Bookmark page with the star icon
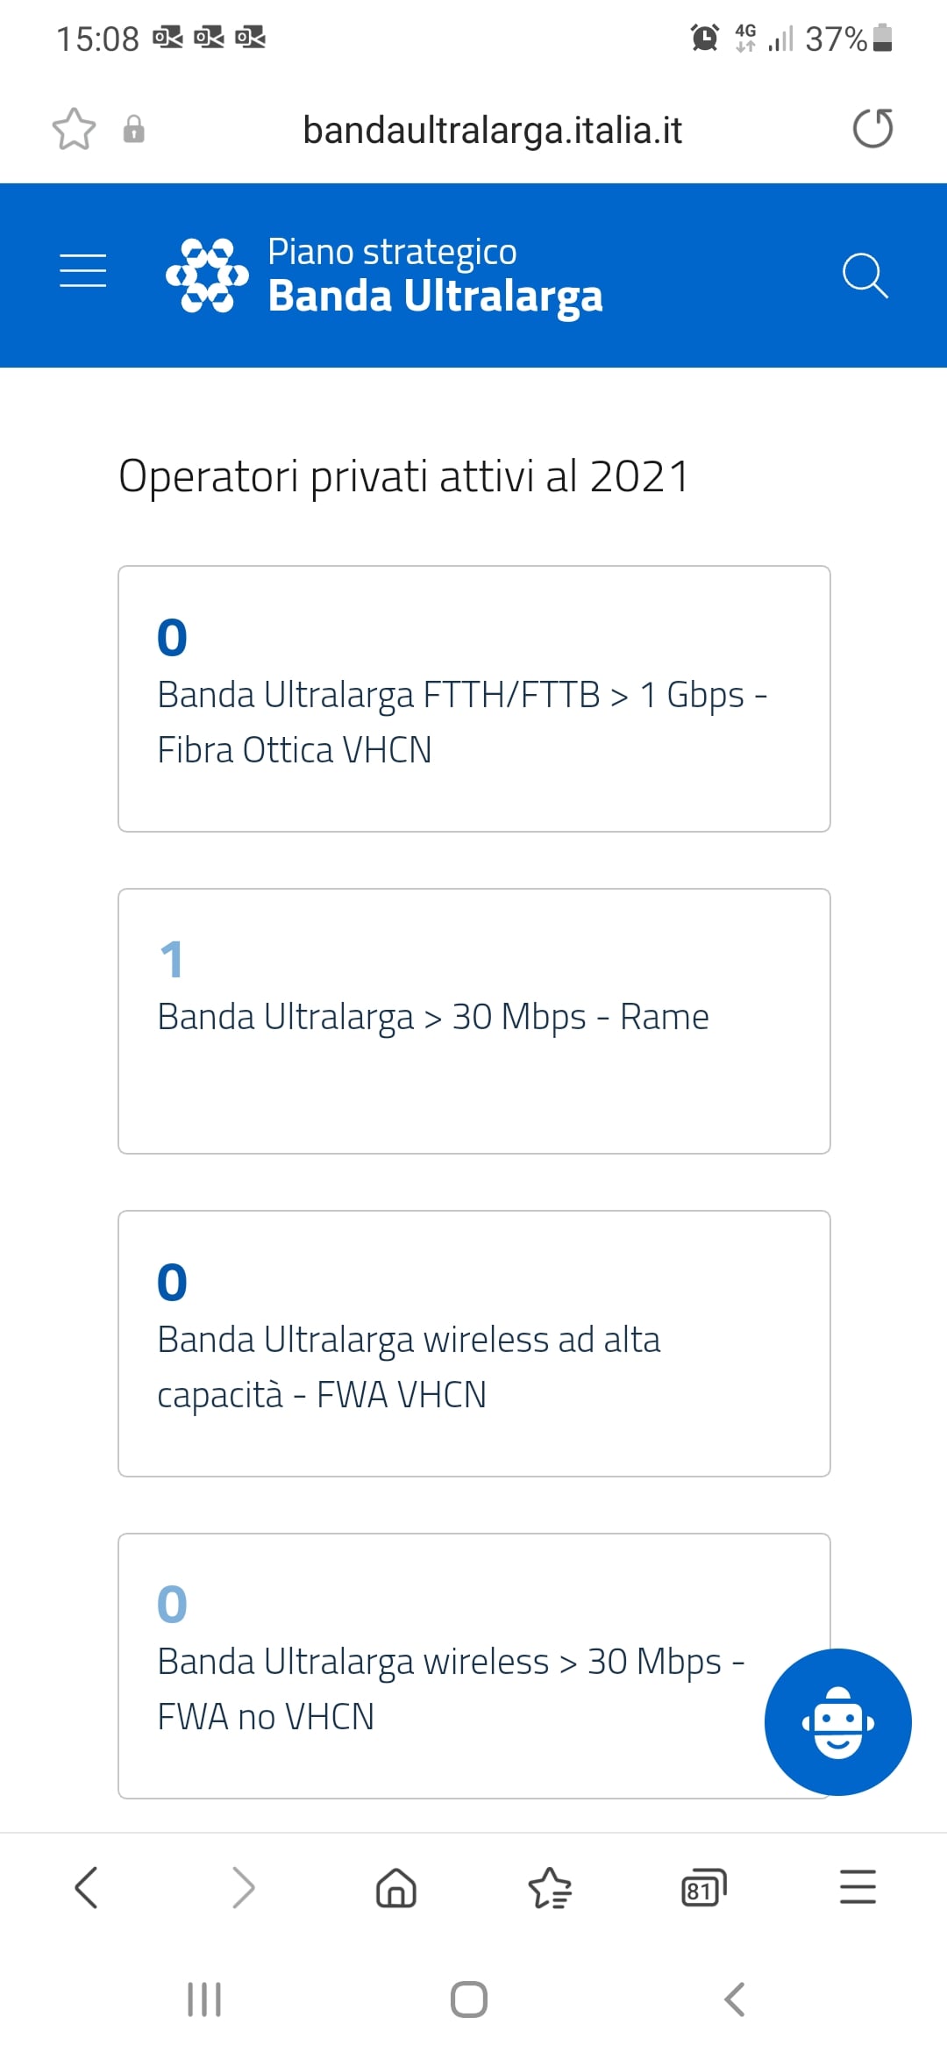This screenshot has width=947, height=2053. (x=74, y=130)
